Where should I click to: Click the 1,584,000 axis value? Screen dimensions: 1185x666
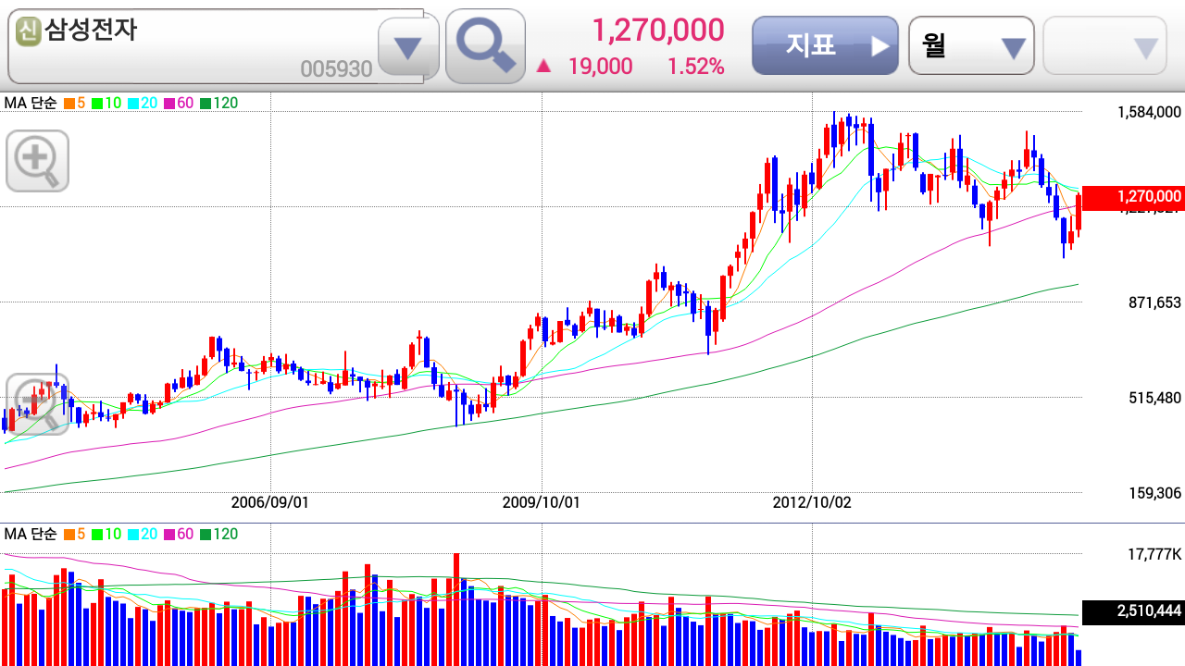[x=1149, y=112]
